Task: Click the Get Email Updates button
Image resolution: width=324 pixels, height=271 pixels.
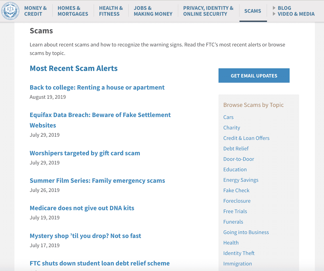Action: tap(254, 75)
